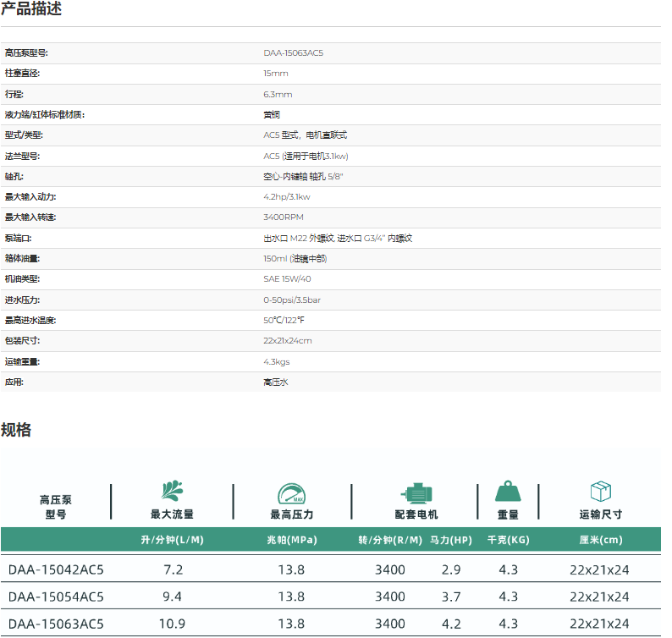Click the 厘米(cm) column header
Viewport: 672px width, 638px height.
point(600,539)
